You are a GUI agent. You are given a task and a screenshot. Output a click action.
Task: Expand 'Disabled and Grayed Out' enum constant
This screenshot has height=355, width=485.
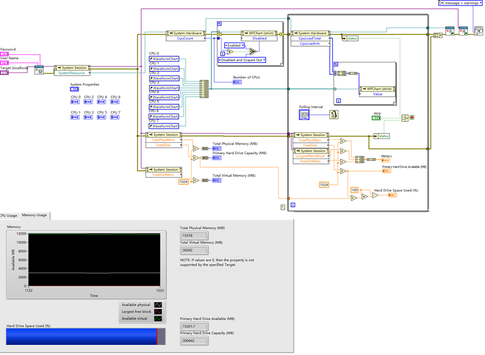tap(242, 60)
